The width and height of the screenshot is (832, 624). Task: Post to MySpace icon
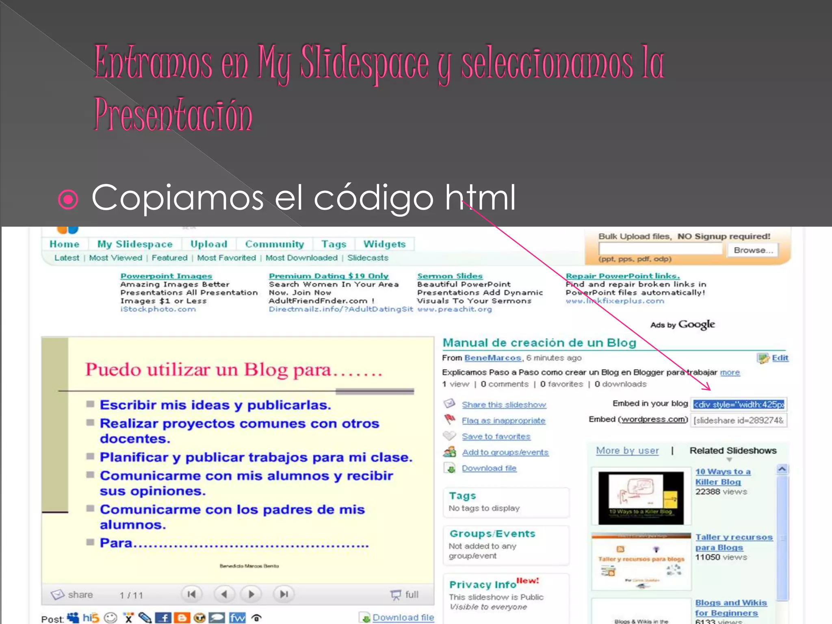pyautogui.click(x=73, y=618)
